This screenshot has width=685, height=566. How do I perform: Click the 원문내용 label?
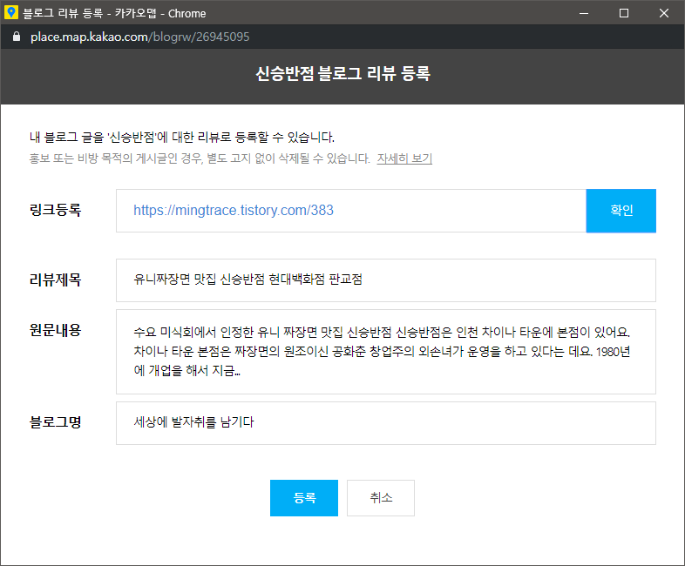pyautogui.click(x=55, y=330)
